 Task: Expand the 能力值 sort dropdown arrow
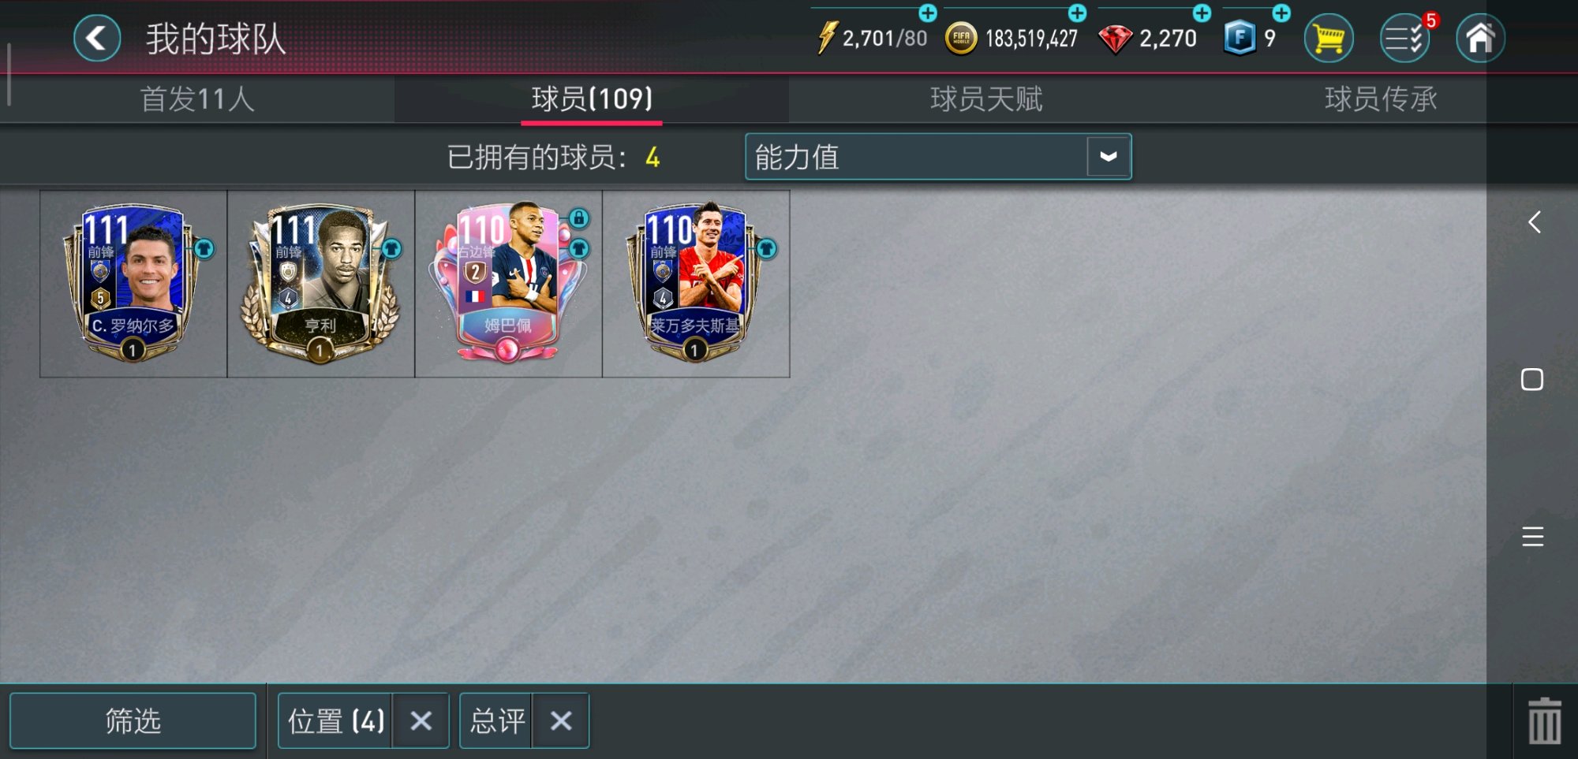click(1109, 156)
